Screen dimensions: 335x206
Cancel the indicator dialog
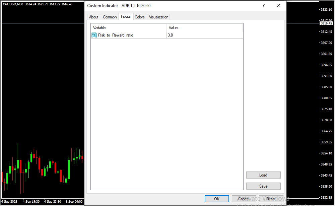[x=244, y=199]
